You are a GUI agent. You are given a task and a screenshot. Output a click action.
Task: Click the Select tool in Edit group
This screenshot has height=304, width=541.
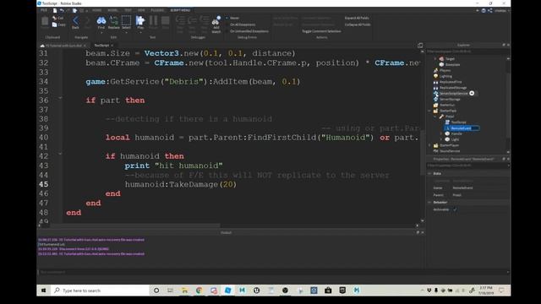126,23
